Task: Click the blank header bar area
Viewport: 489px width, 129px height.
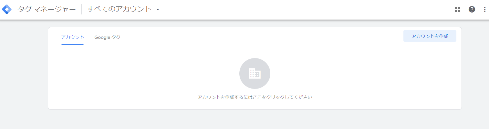Action: [307, 10]
